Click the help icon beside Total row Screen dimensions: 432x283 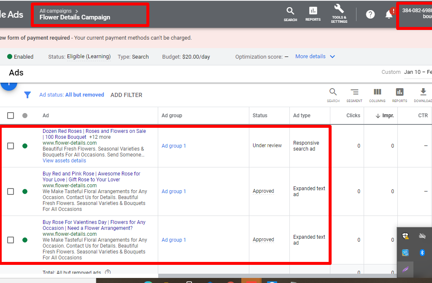(108, 272)
